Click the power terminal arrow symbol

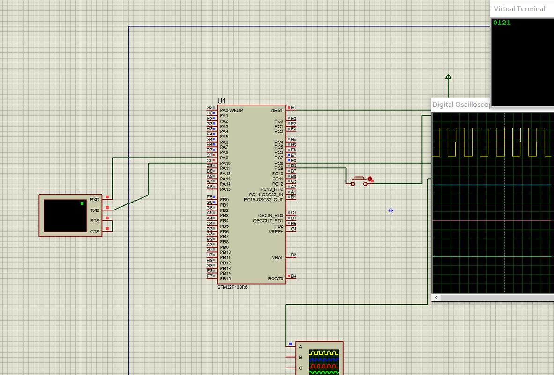pos(448,76)
